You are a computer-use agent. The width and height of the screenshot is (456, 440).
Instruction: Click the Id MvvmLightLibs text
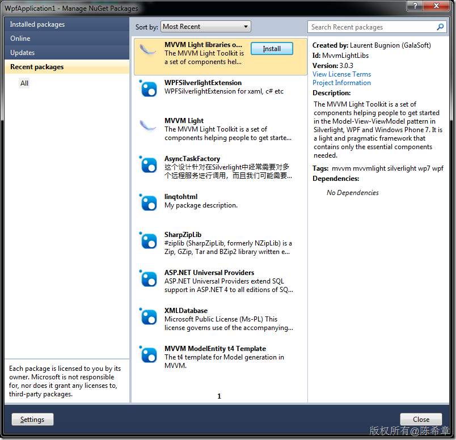tap(340, 55)
